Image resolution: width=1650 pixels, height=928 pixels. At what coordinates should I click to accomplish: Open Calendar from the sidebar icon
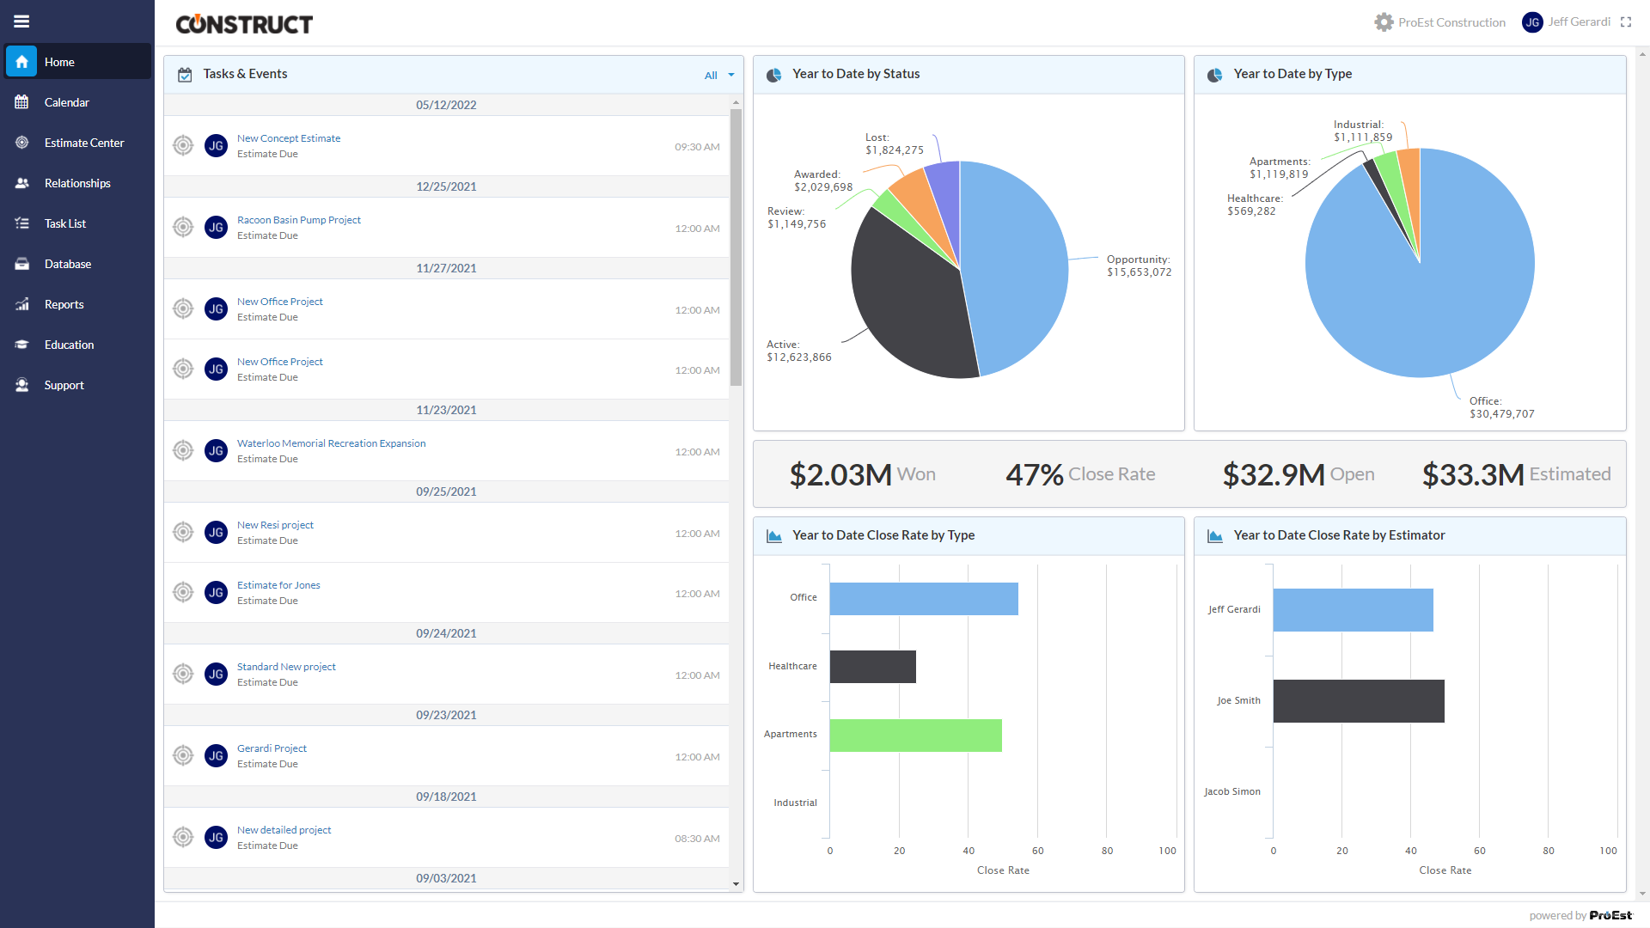point(21,102)
